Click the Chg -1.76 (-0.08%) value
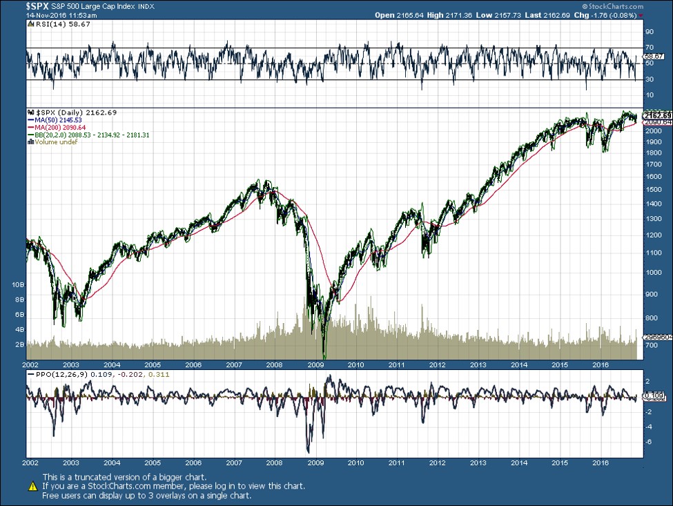The width and height of the screenshot is (673, 506). point(605,15)
